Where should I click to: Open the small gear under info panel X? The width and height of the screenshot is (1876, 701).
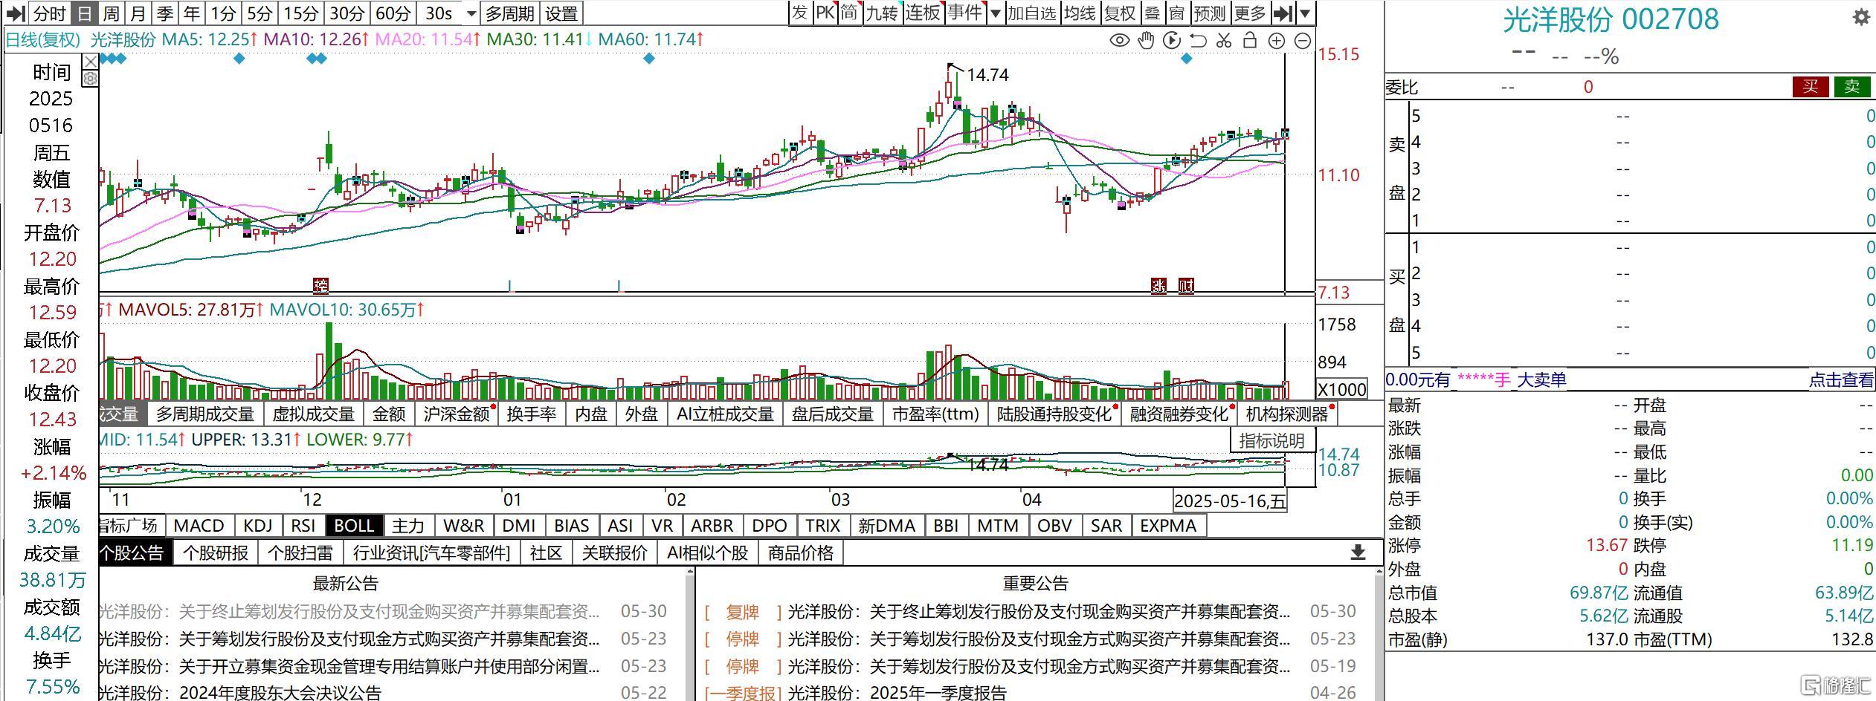click(90, 78)
